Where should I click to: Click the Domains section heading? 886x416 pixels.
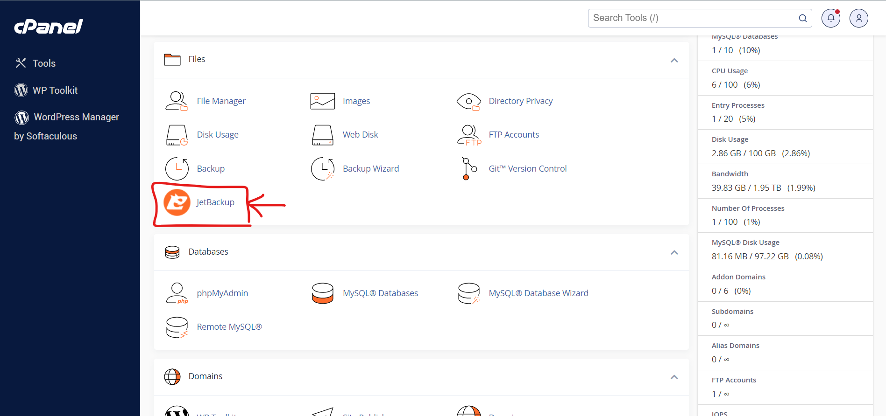[x=205, y=376]
